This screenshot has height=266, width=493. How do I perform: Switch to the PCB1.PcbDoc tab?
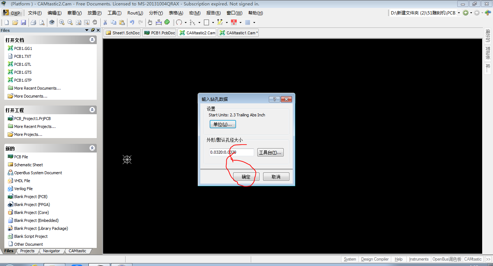pos(159,33)
